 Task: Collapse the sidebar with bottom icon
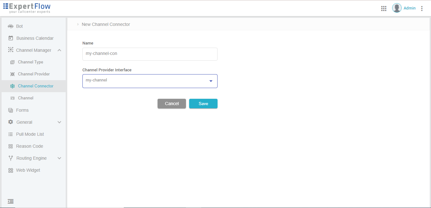10,201
